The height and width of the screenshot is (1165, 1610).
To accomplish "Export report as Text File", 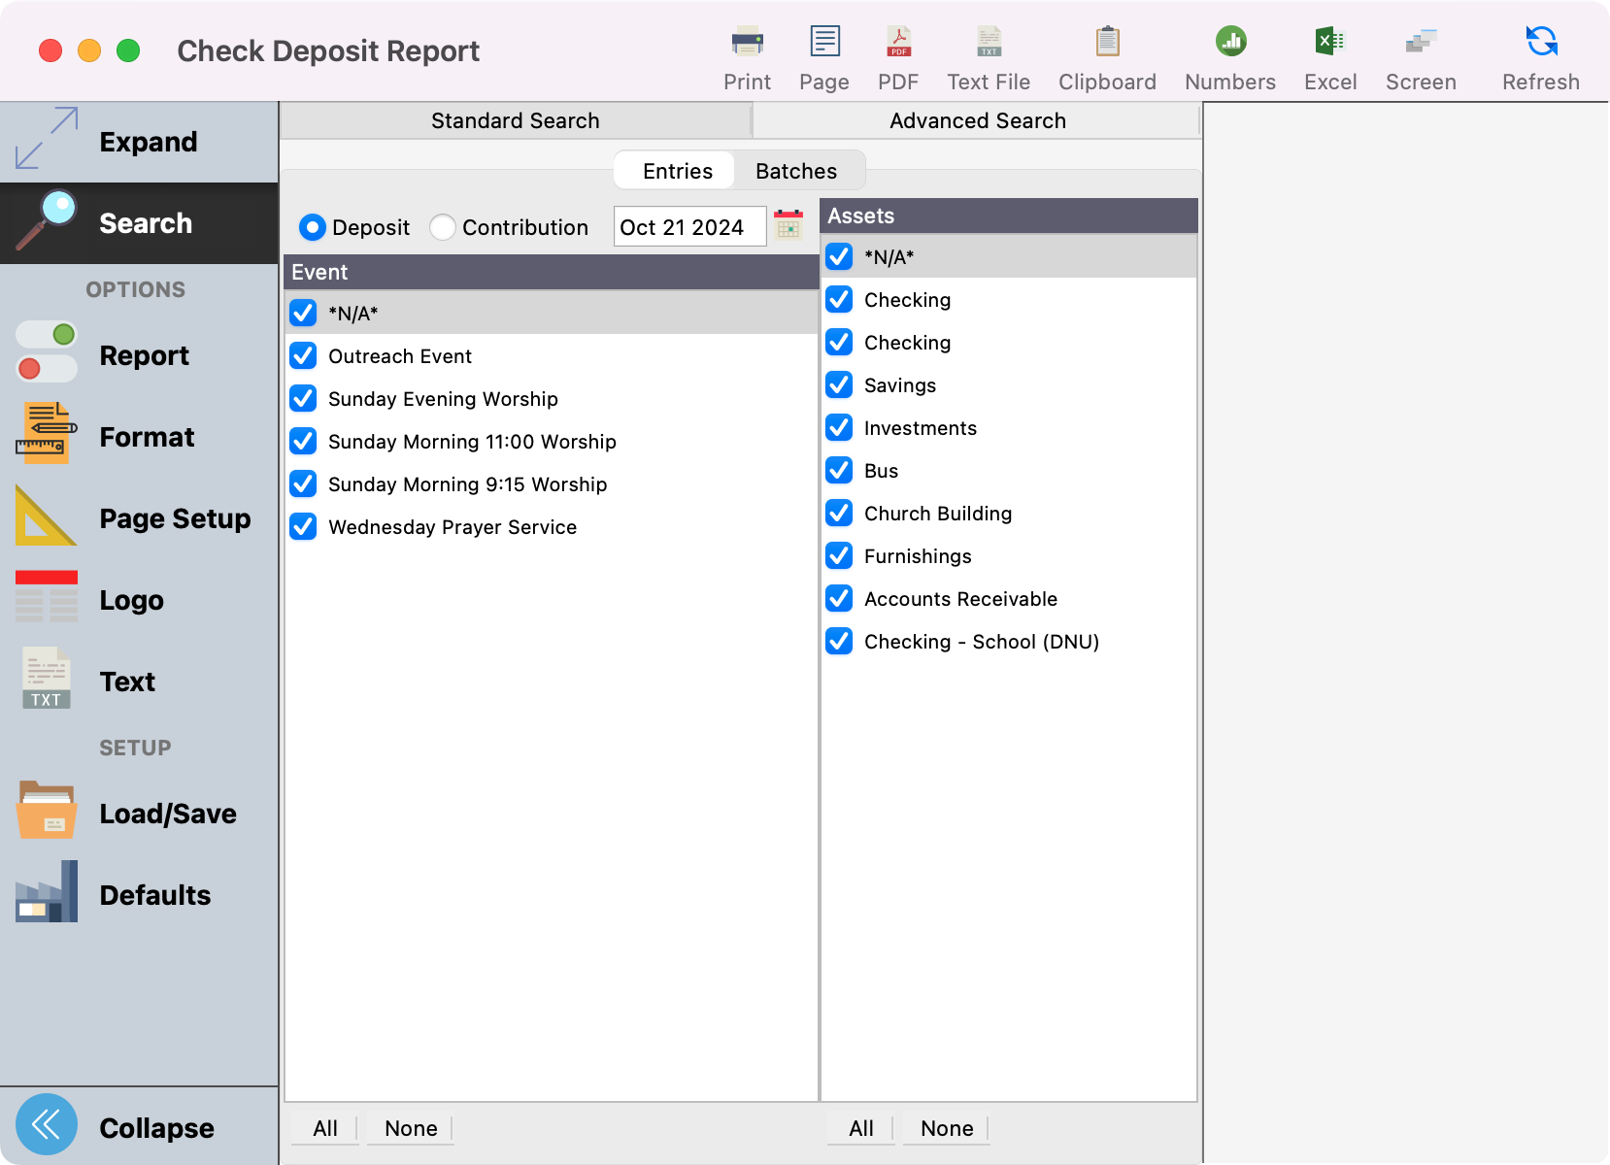I will coord(988,53).
